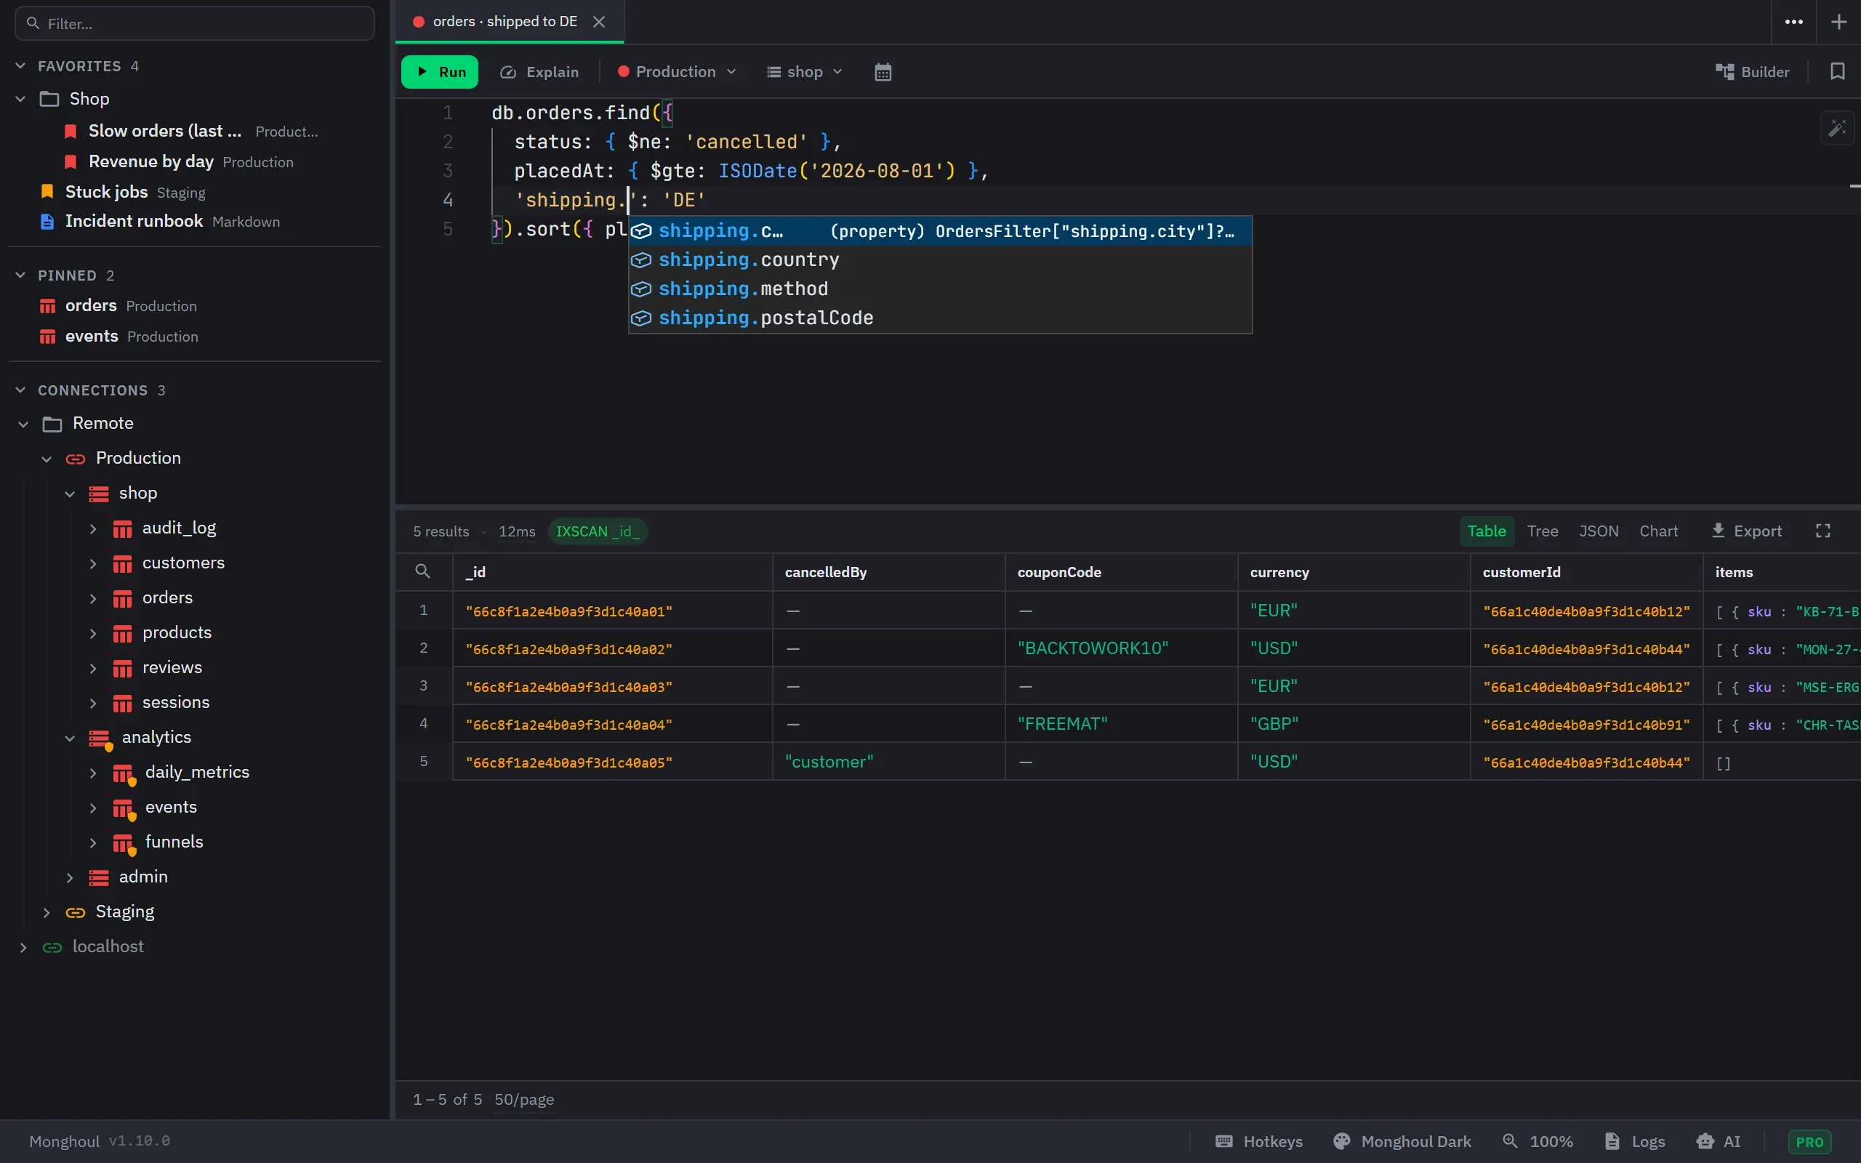Screen dimensions: 1861x1163
Task: Collapse the Shop favorites folder
Action: [21, 98]
